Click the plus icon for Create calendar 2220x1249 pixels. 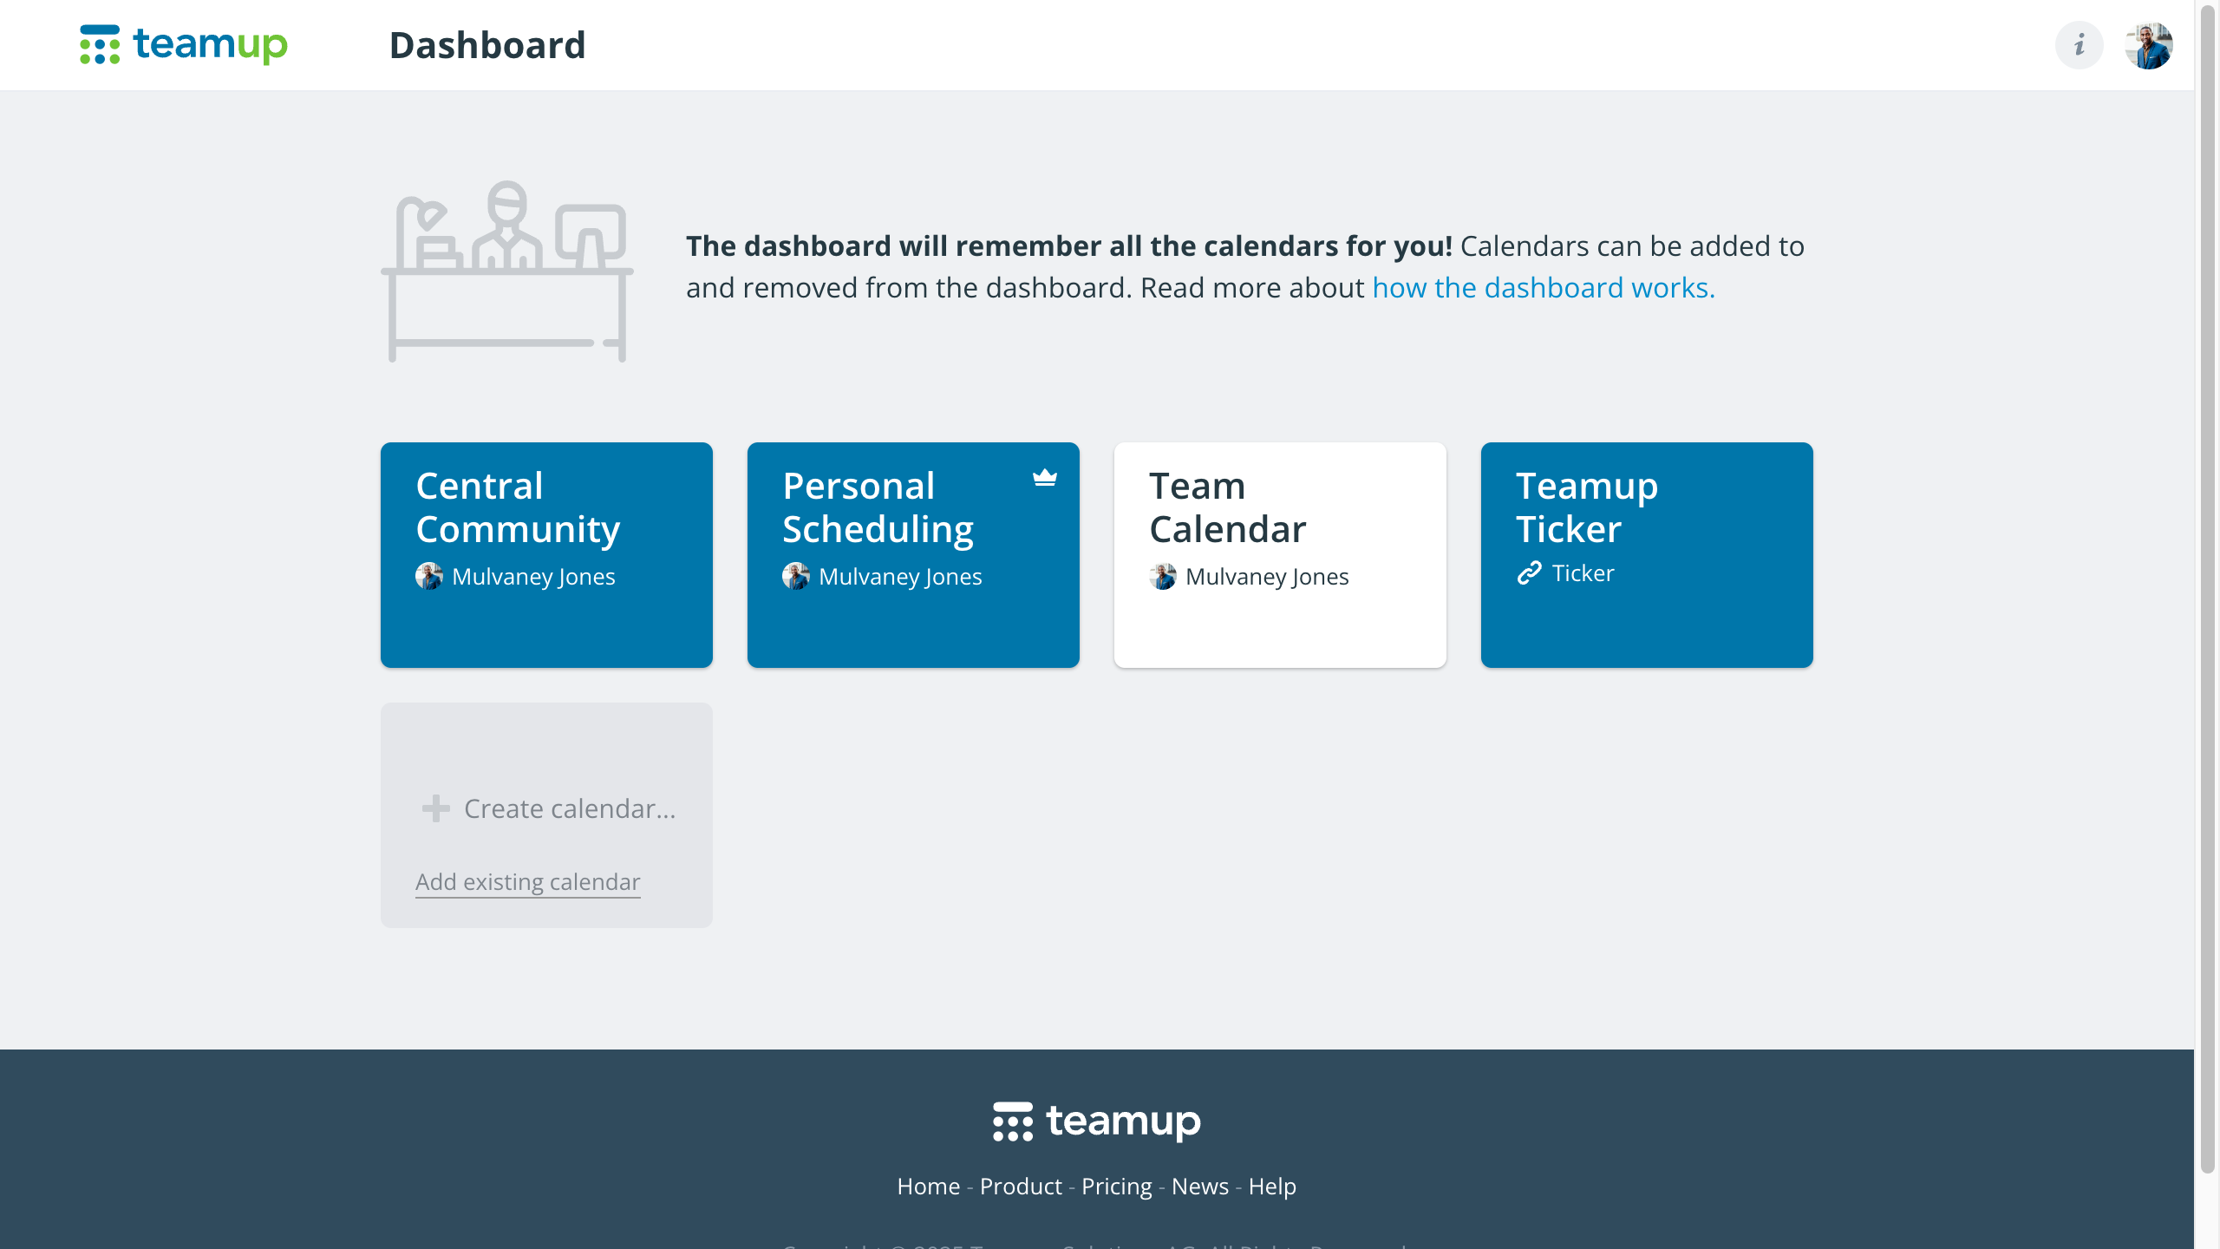[x=435, y=808]
